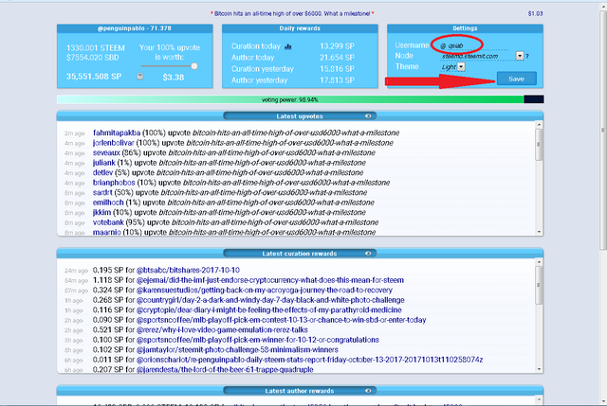The image size is (607, 406).
Task: Click the voting power progress bar
Action: [x=300, y=99]
